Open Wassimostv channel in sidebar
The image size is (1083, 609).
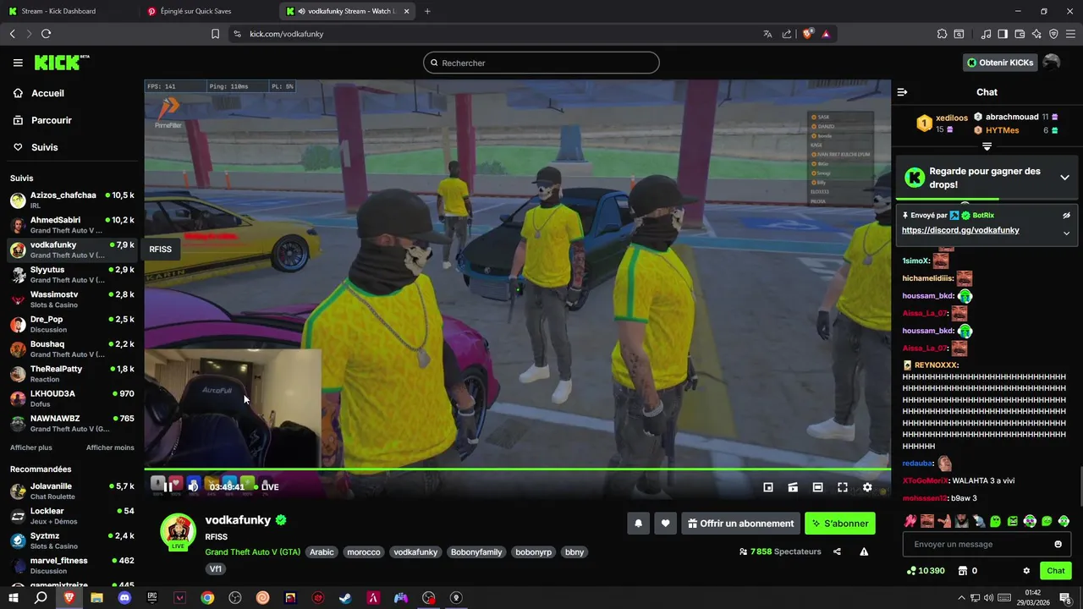click(x=72, y=299)
